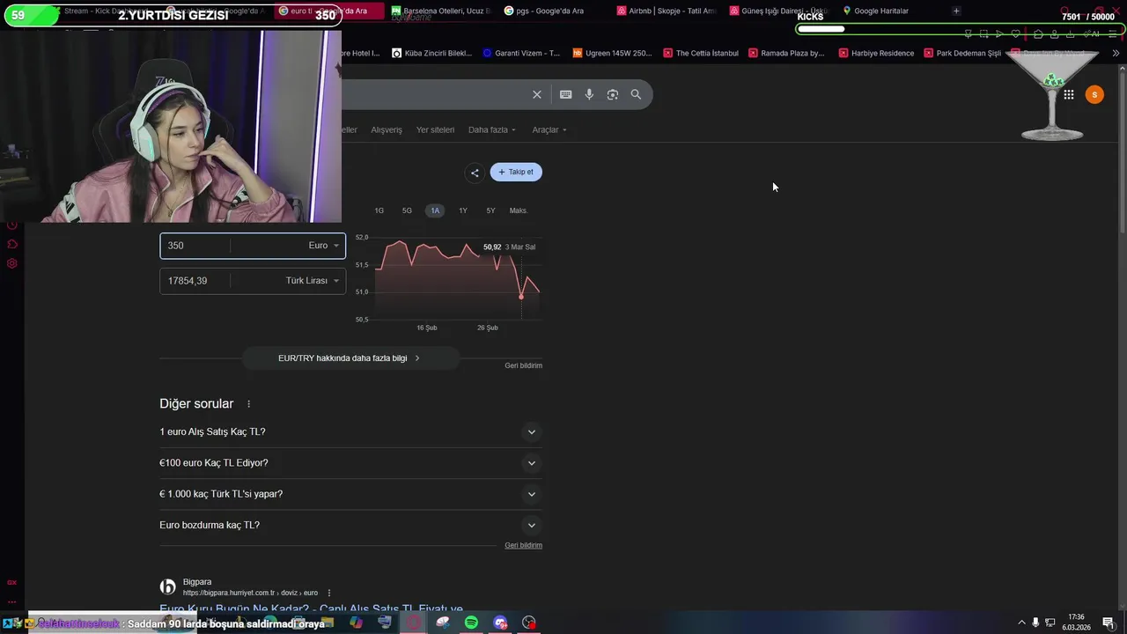This screenshot has height=634, width=1127.
Task: Open the Küba Zincirli Bilekl... bookmark
Action: point(432,53)
